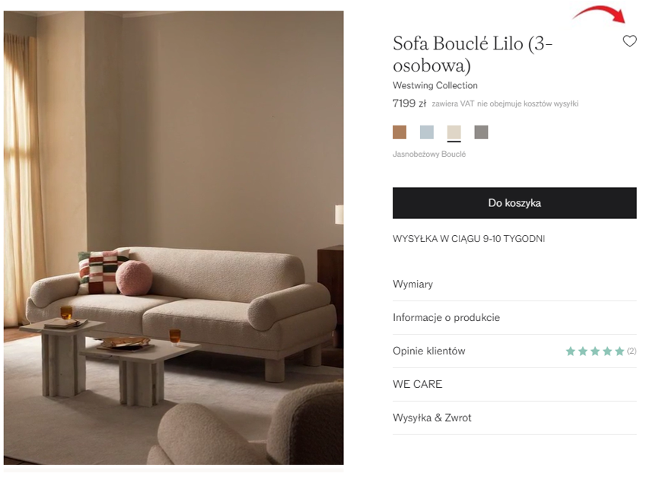Click the Do koszyka button
Screen dimensions: 656x483
514,203
